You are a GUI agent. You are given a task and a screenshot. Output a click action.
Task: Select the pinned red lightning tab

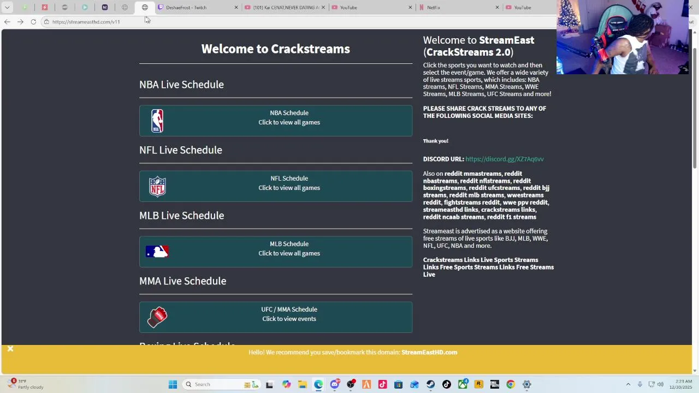pos(45,8)
